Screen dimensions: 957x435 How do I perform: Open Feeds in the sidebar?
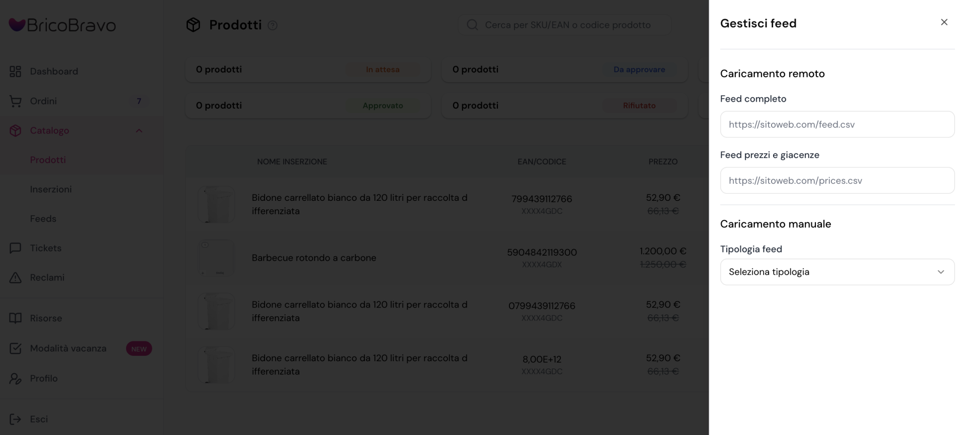point(43,219)
